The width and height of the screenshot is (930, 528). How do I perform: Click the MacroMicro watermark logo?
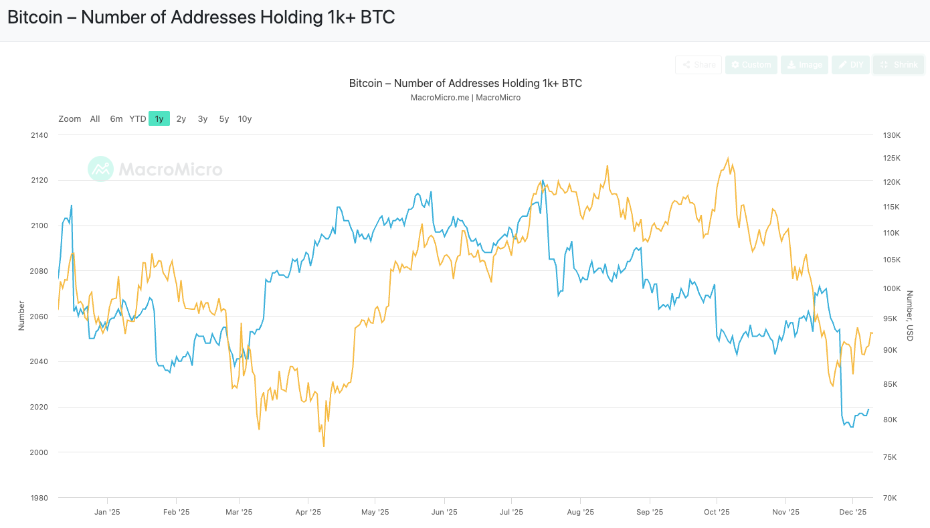point(100,169)
